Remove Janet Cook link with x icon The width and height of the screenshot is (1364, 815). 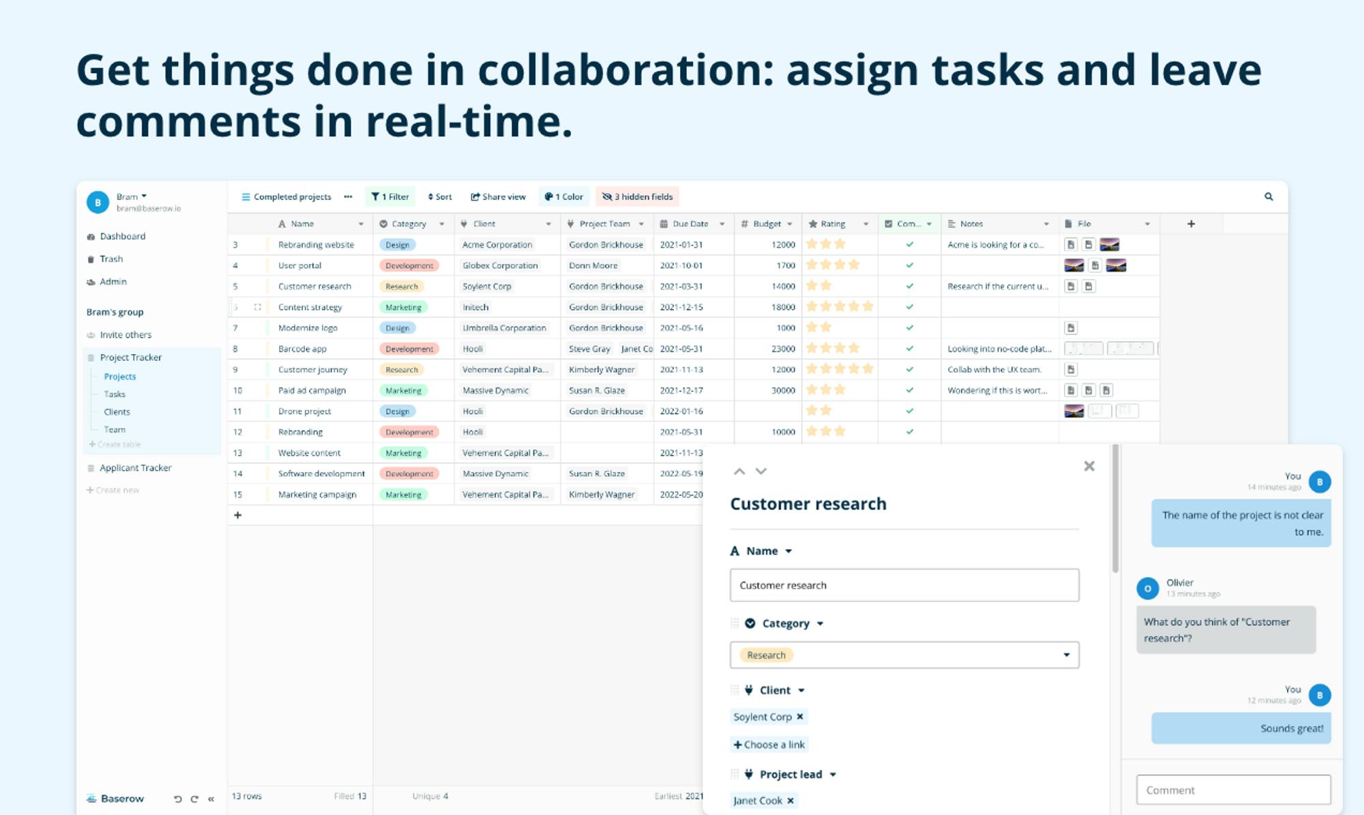click(790, 801)
